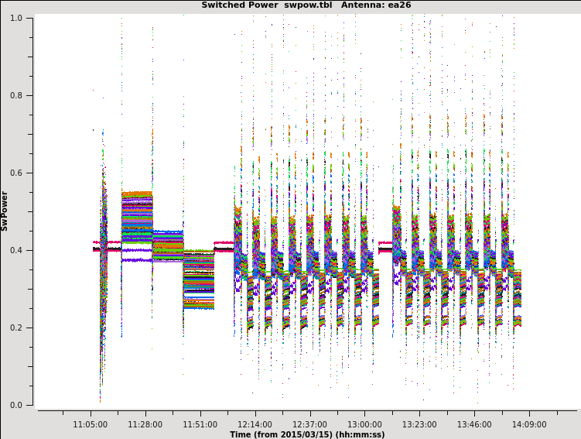Select the 13:00:00 time tick label
This screenshot has height=439, width=581.
pos(364,424)
